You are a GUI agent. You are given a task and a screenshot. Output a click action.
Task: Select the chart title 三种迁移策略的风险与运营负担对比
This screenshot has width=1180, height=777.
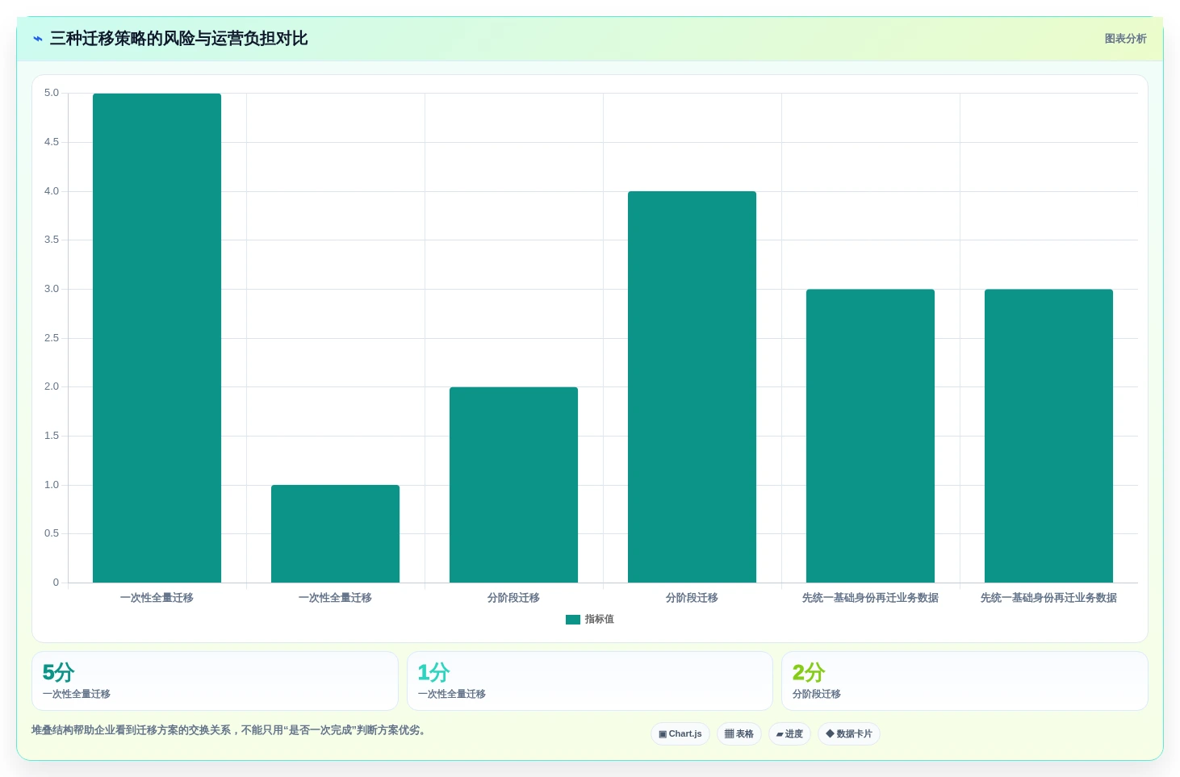178,39
